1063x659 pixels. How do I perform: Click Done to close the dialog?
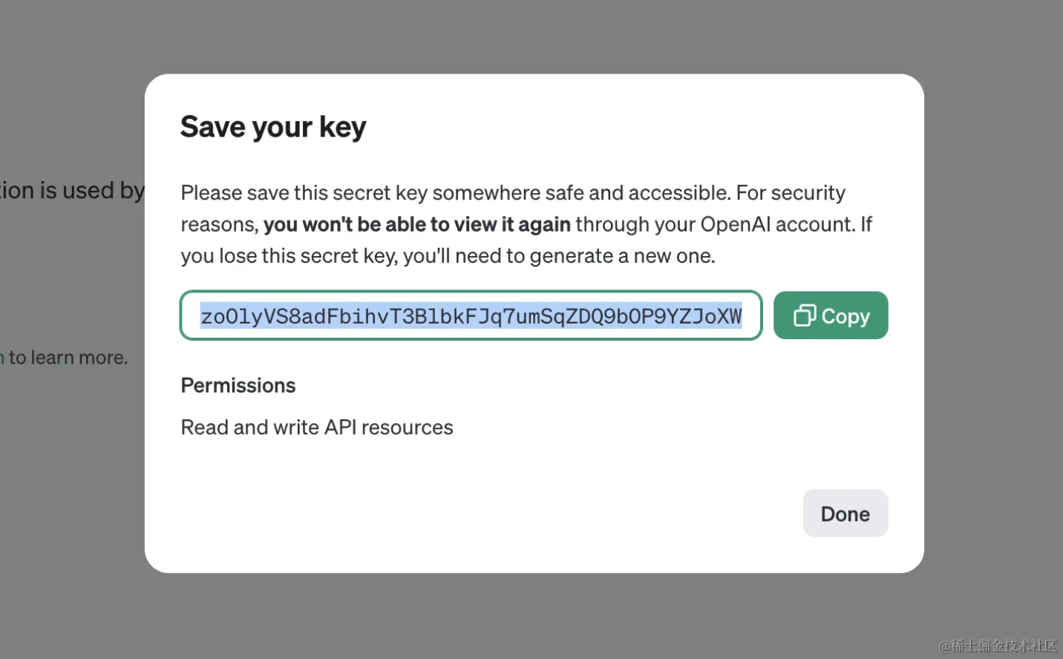[845, 514]
